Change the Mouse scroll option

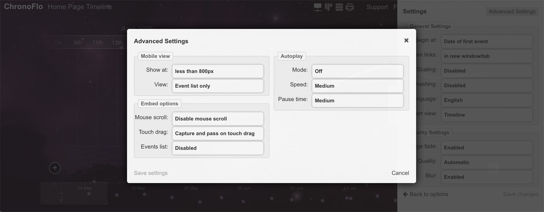point(218,119)
